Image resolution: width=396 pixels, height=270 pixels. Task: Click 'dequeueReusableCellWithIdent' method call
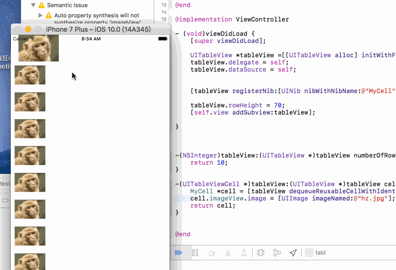tap(342, 191)
